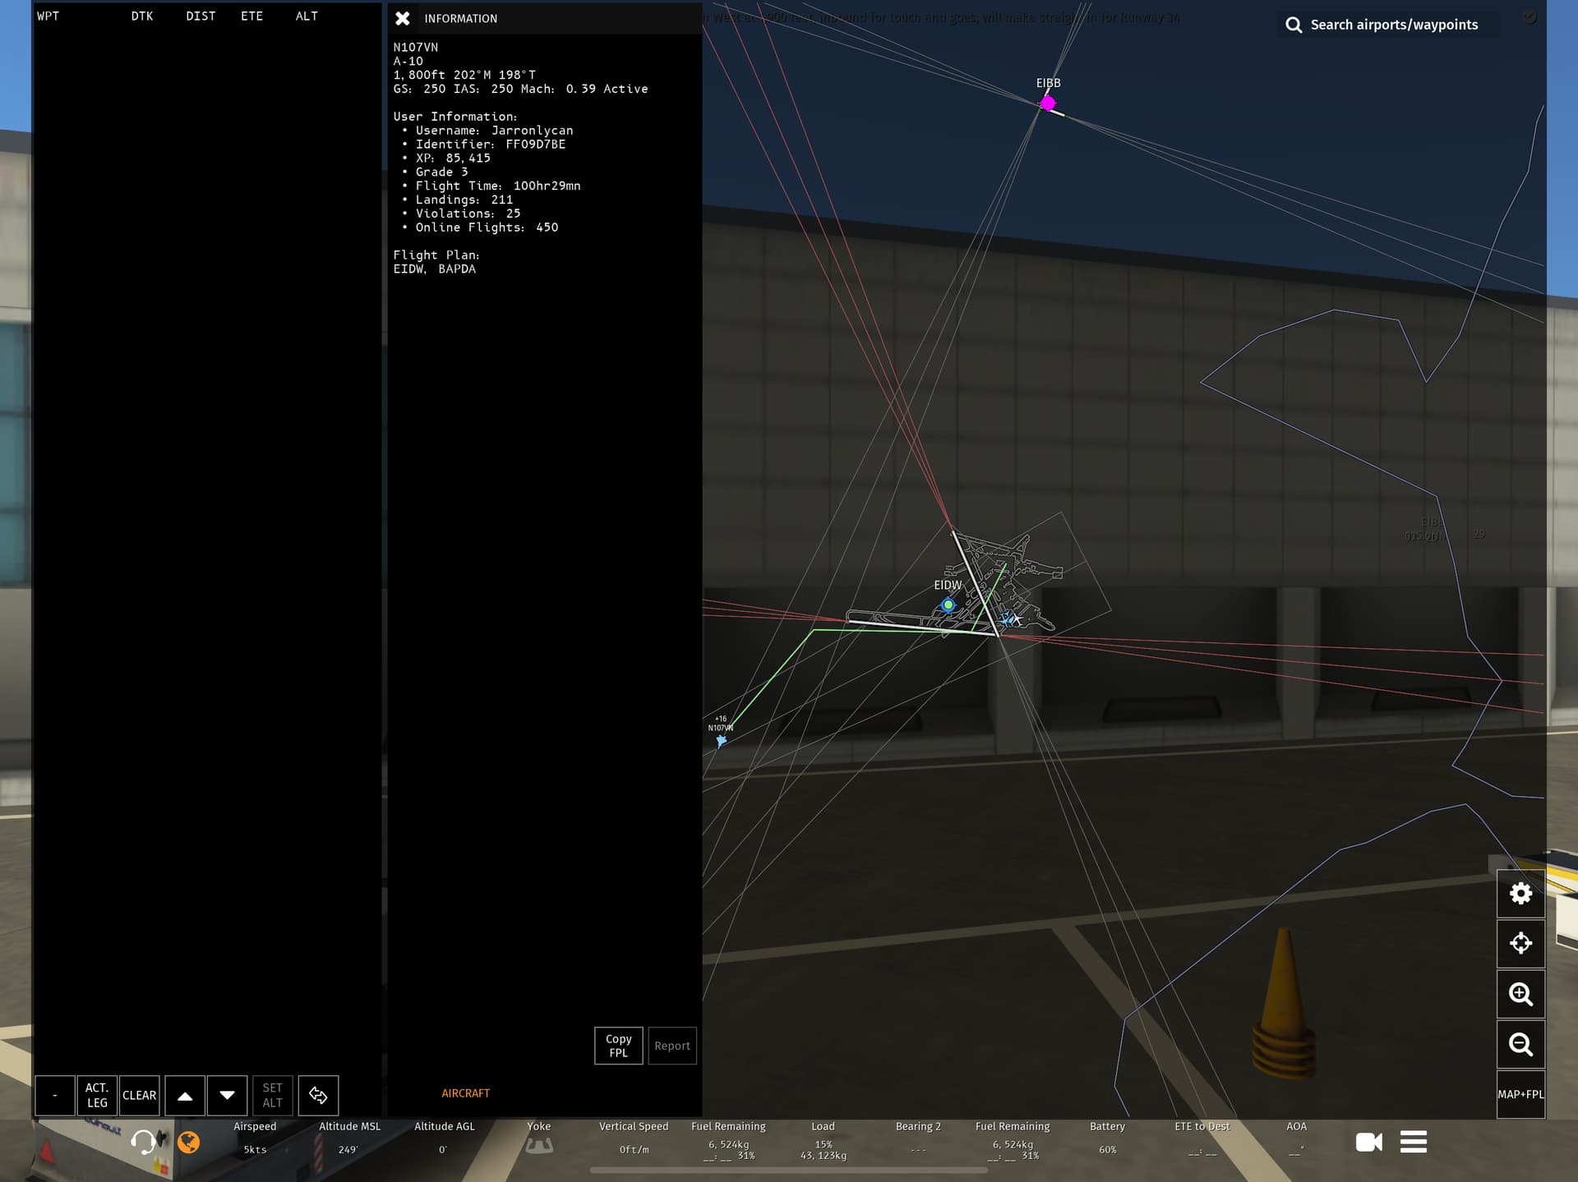Move waypoint down with arrow button
This screenshot has width=1578, height=1182.
pos(228,1095)
